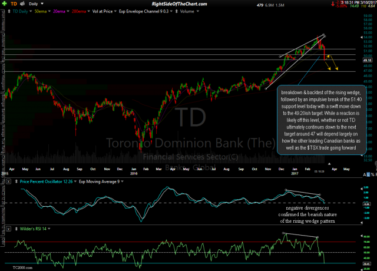
Task: Click the up-down reorder arrows before TD Daily
Action: [x=9, y=11]
